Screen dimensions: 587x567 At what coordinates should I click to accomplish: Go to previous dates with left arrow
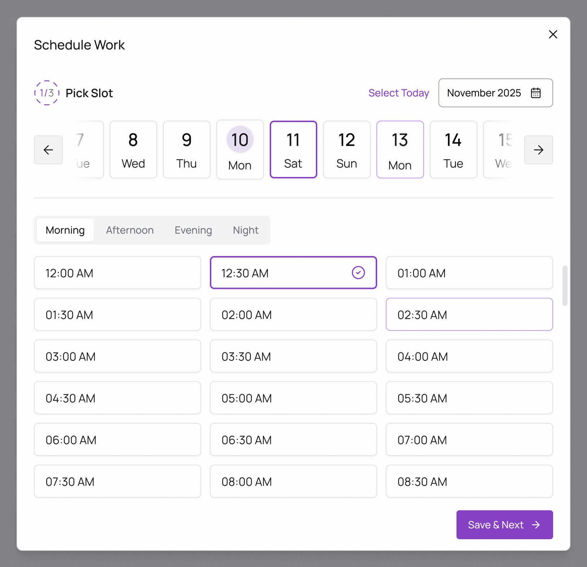click(48, 150)
